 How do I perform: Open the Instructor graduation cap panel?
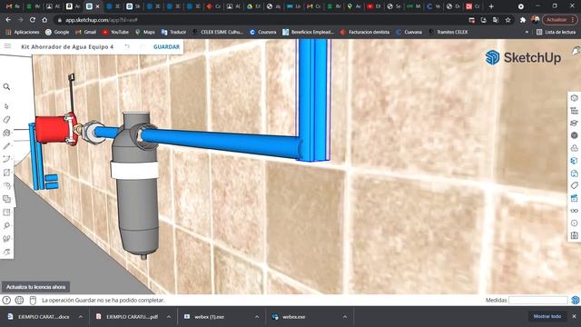[x=575, y=124]
